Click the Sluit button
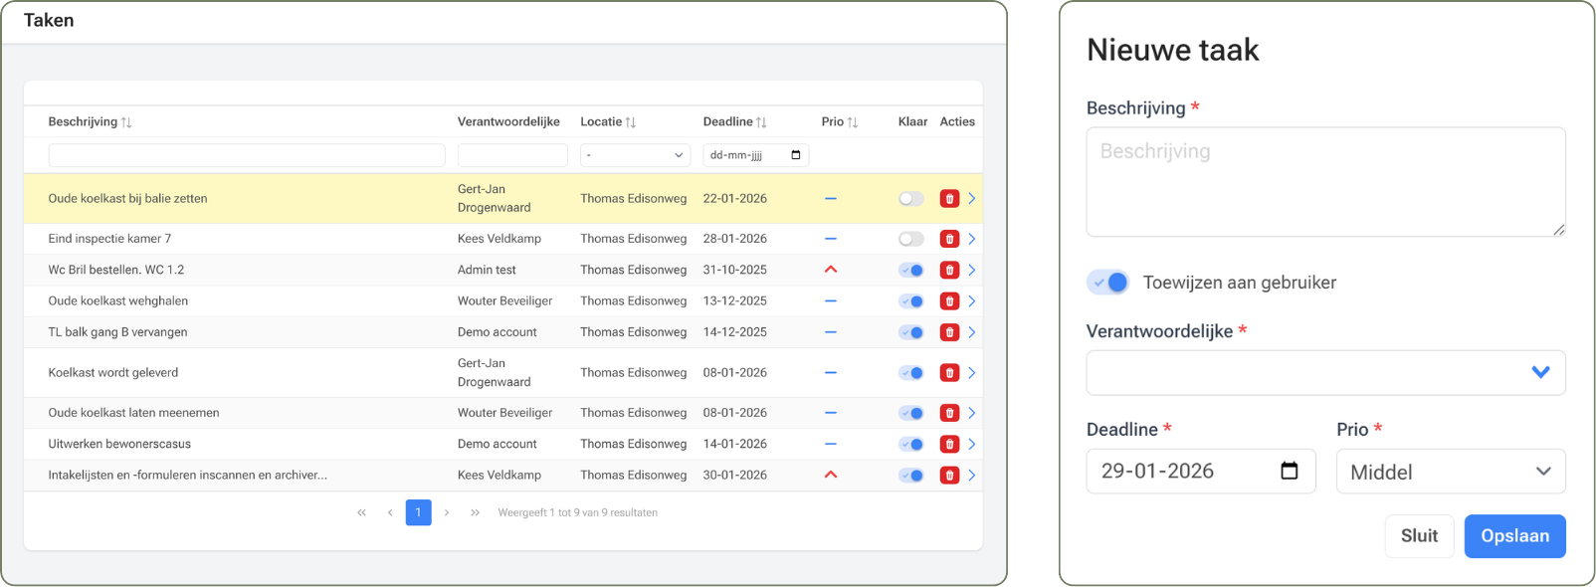 [x=1419, y=536]
